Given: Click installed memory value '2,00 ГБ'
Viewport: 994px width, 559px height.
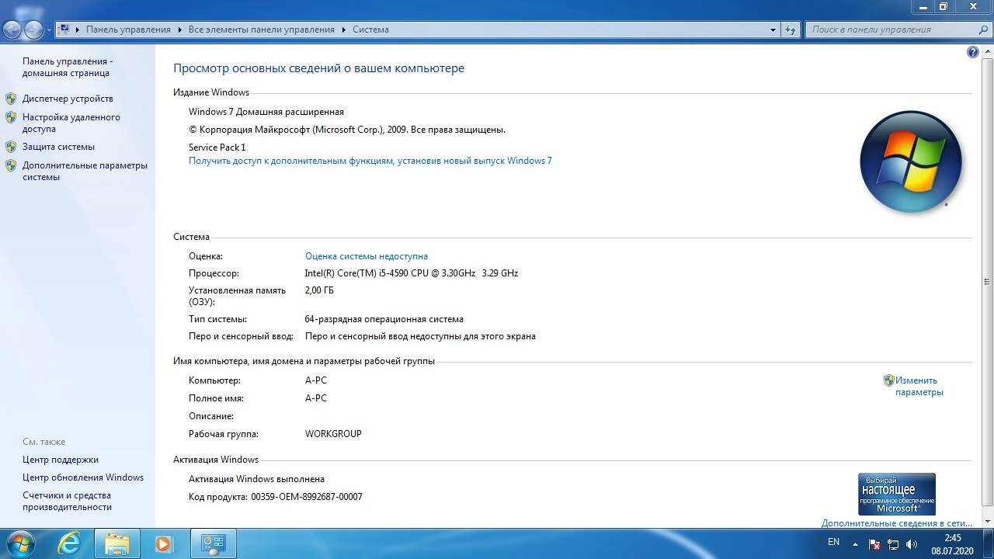Looking at the screenshot, I should pos(319,290).
